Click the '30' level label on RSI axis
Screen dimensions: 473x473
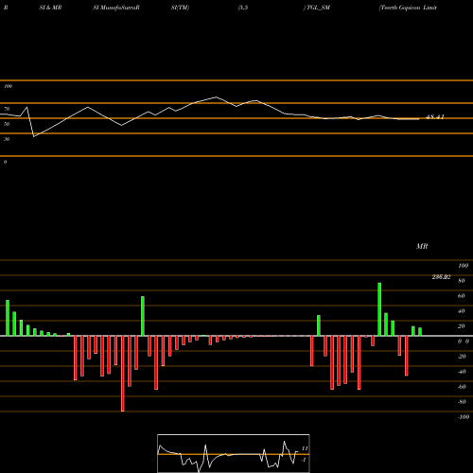click(7, 139)
